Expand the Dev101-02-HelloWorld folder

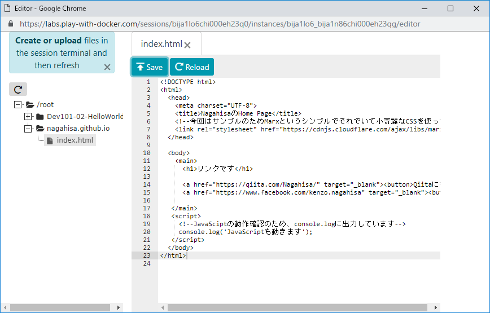(x=28, y=117)
